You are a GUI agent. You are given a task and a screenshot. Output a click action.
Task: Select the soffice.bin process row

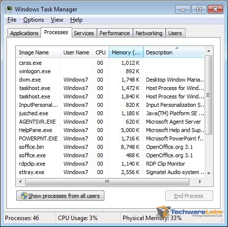(110, 147)
